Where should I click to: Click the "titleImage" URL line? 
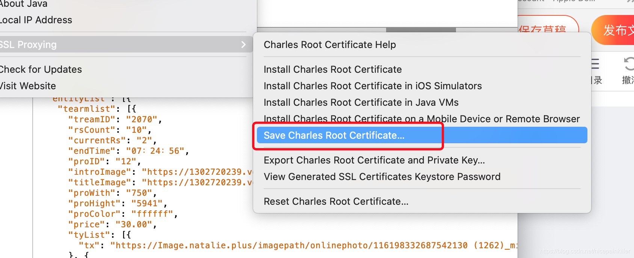click(160, 182)
